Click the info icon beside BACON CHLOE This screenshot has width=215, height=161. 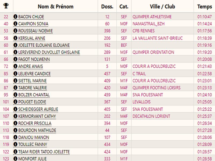pyautogui.click(x=15, y=17)
